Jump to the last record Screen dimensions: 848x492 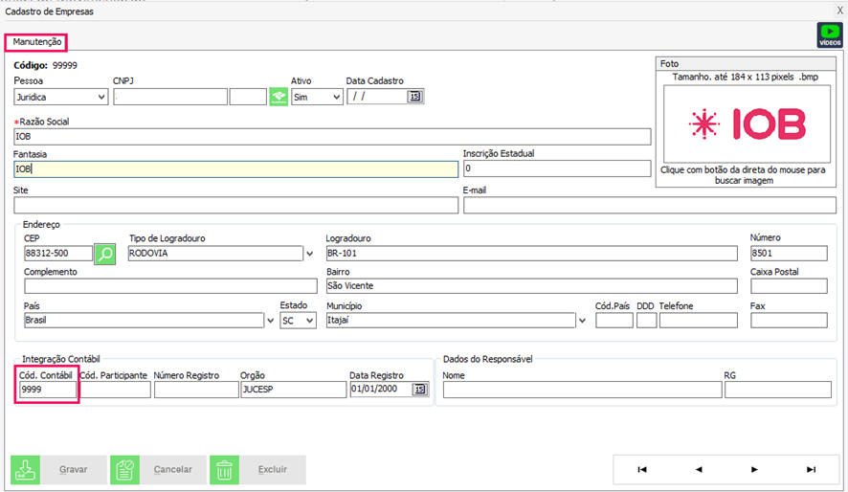coord(811,469)
